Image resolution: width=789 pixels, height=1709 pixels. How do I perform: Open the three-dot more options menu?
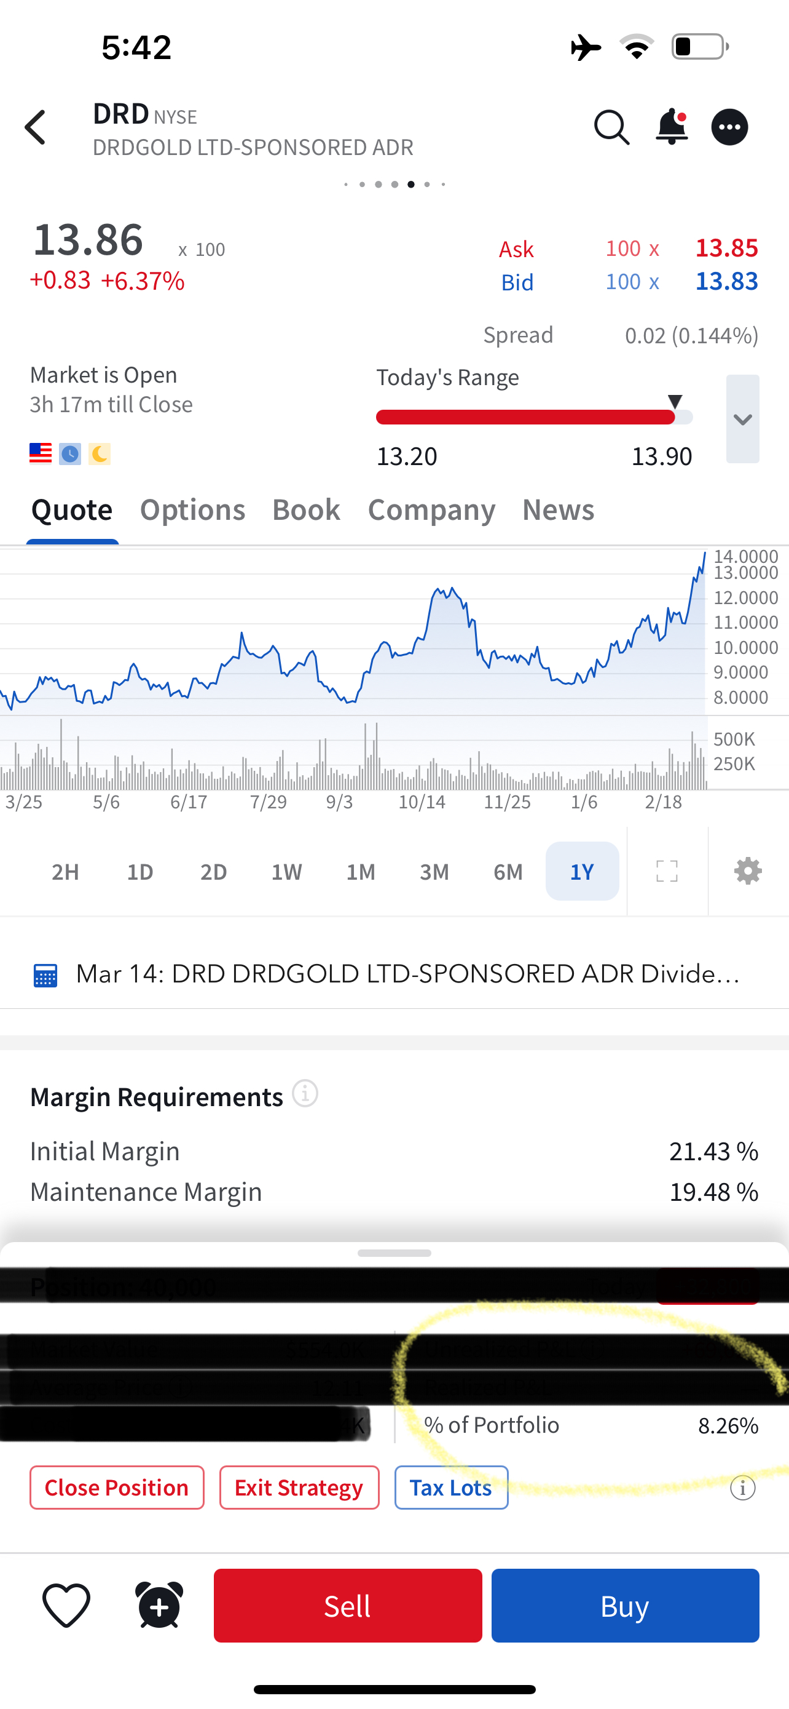pyautogui.click(x=729, y=127)
